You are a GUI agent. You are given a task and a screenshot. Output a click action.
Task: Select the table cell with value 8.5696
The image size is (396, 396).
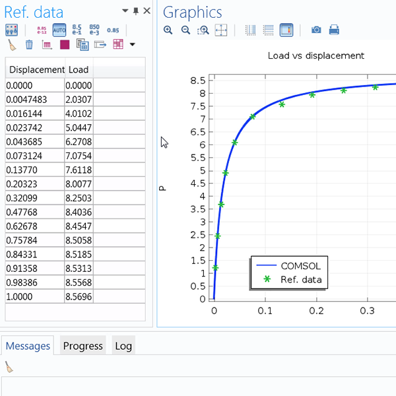(79, 297)
